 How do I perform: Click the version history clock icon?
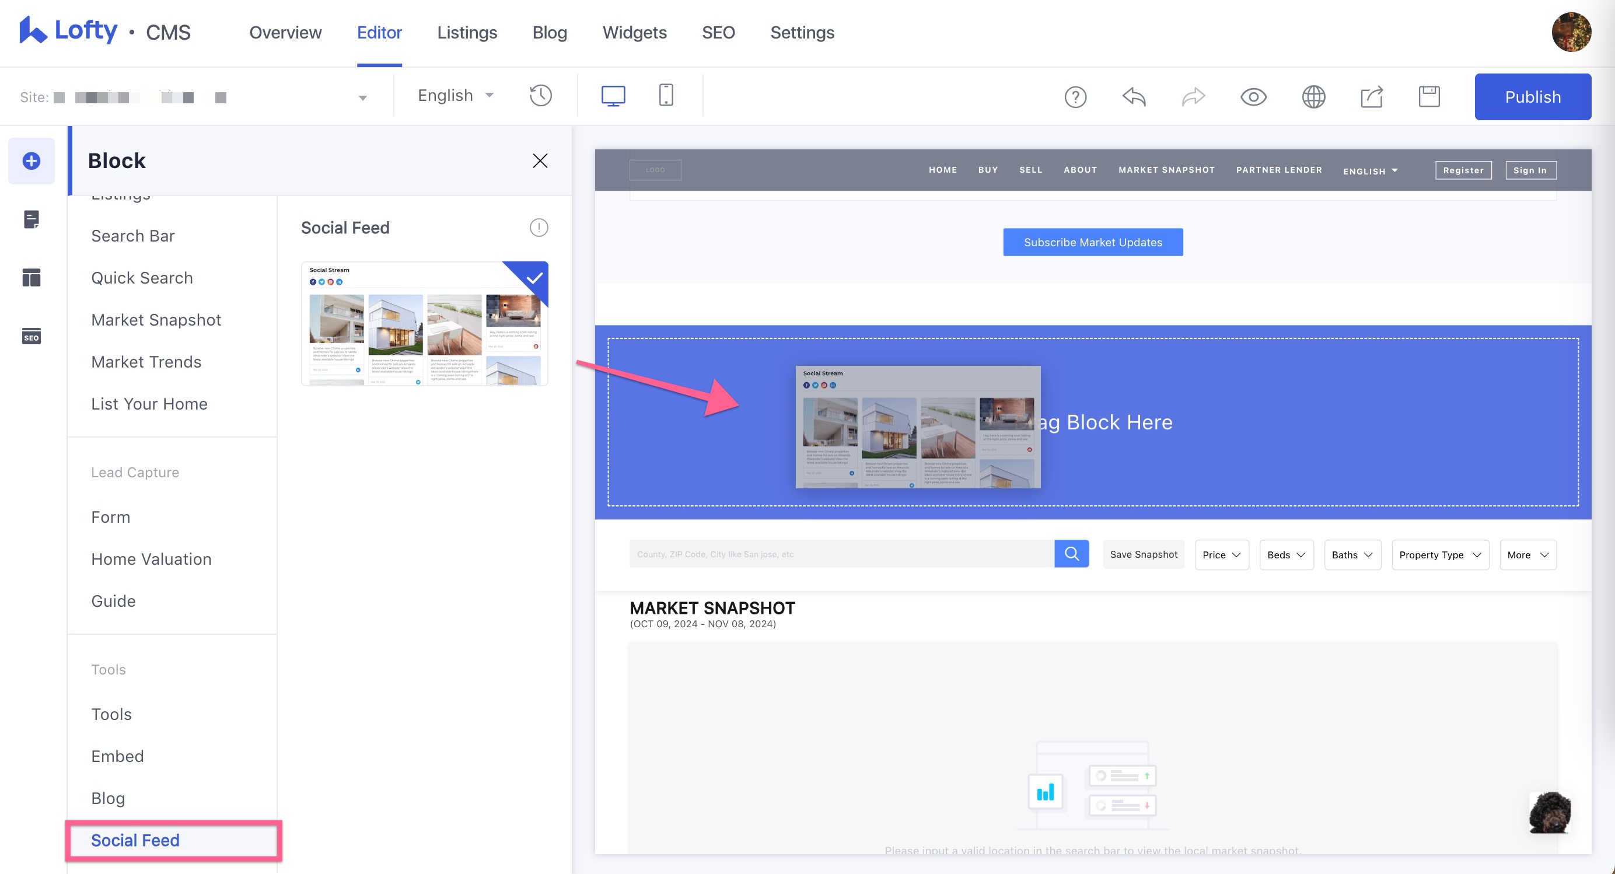coord(540,95)
